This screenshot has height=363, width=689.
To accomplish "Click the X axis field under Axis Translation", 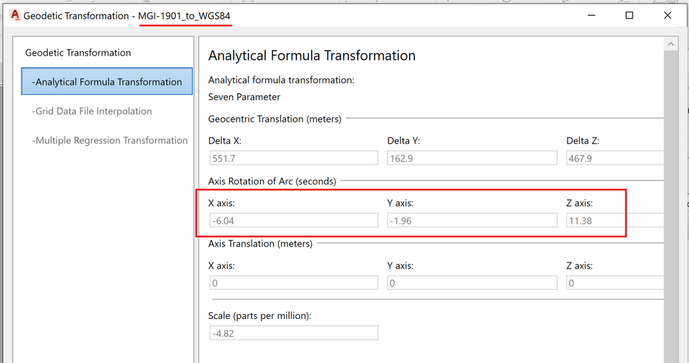I will coord(293,283).
